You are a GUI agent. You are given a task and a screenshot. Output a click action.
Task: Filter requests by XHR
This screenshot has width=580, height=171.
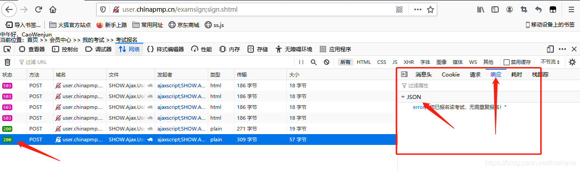[408, 62]
